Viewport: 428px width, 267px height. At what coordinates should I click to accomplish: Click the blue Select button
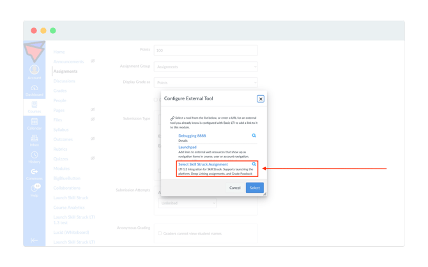pyautogui.click(x=255, y=188)
